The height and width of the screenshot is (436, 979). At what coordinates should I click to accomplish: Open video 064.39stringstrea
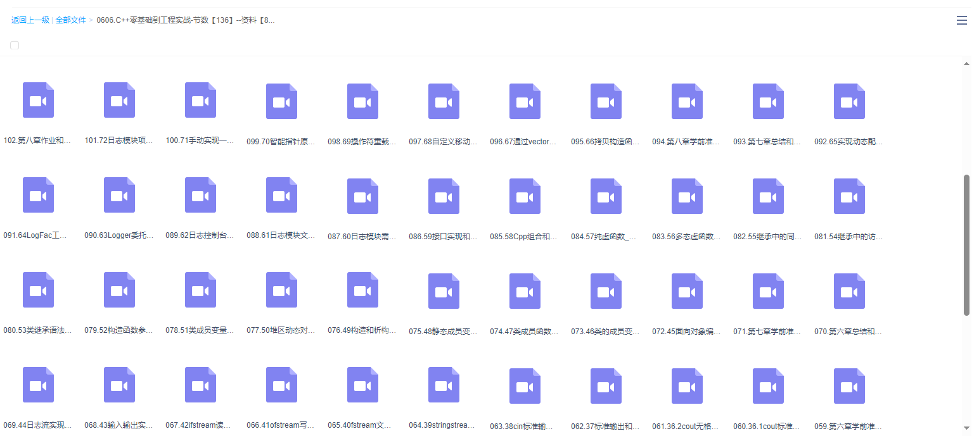coord(444,385)
